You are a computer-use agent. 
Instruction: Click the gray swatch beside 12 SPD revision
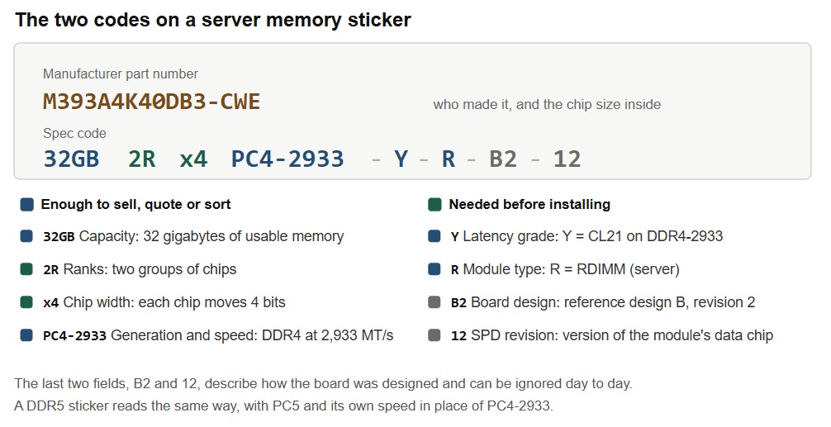(x=434, y=334)
